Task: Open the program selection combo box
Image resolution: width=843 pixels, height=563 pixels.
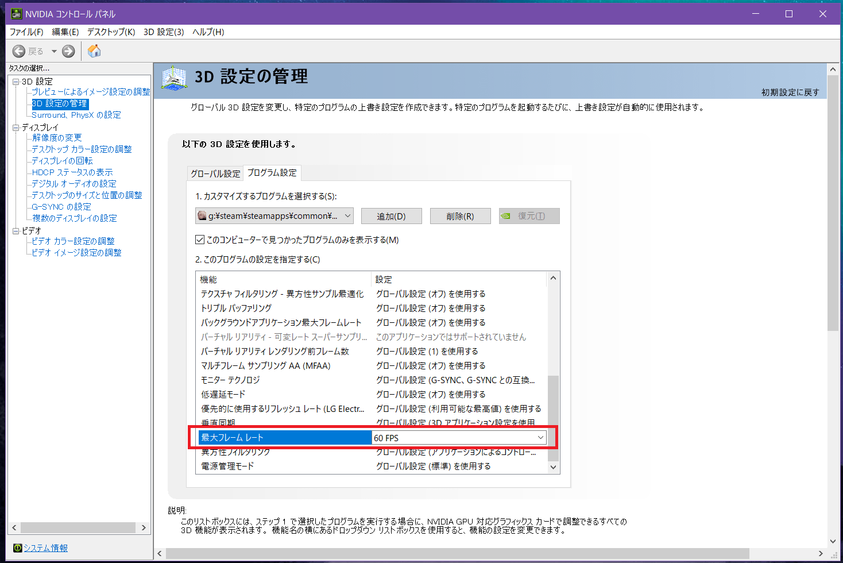Action: click(274, 216)
